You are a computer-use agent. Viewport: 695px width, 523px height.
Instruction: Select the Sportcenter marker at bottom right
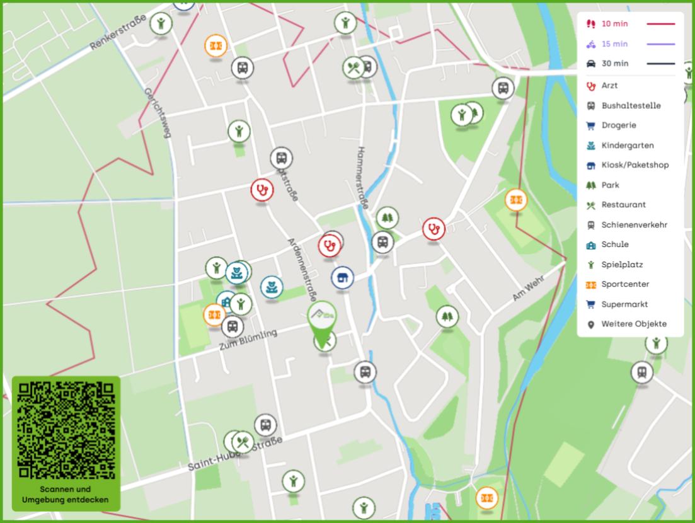point(486,498)
